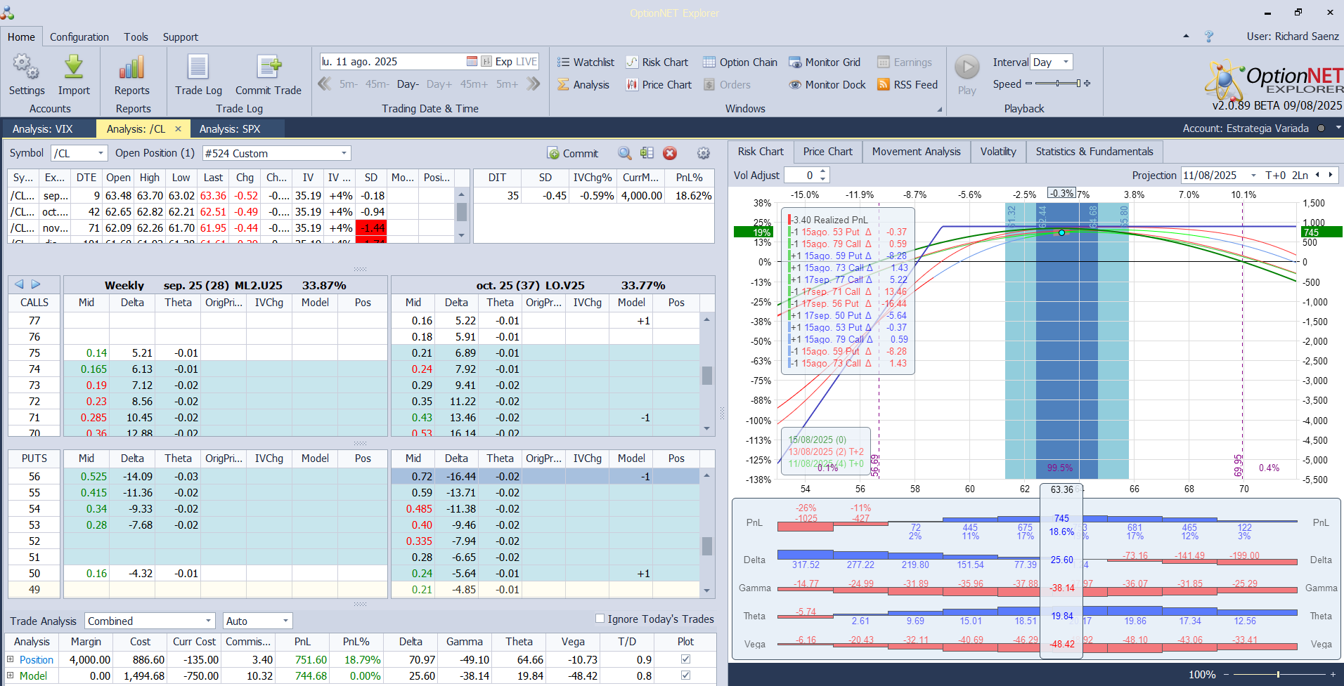Click the Commit button
Image resolution: width=1344 pixels, height=686 pixels.
coord(573,154)
